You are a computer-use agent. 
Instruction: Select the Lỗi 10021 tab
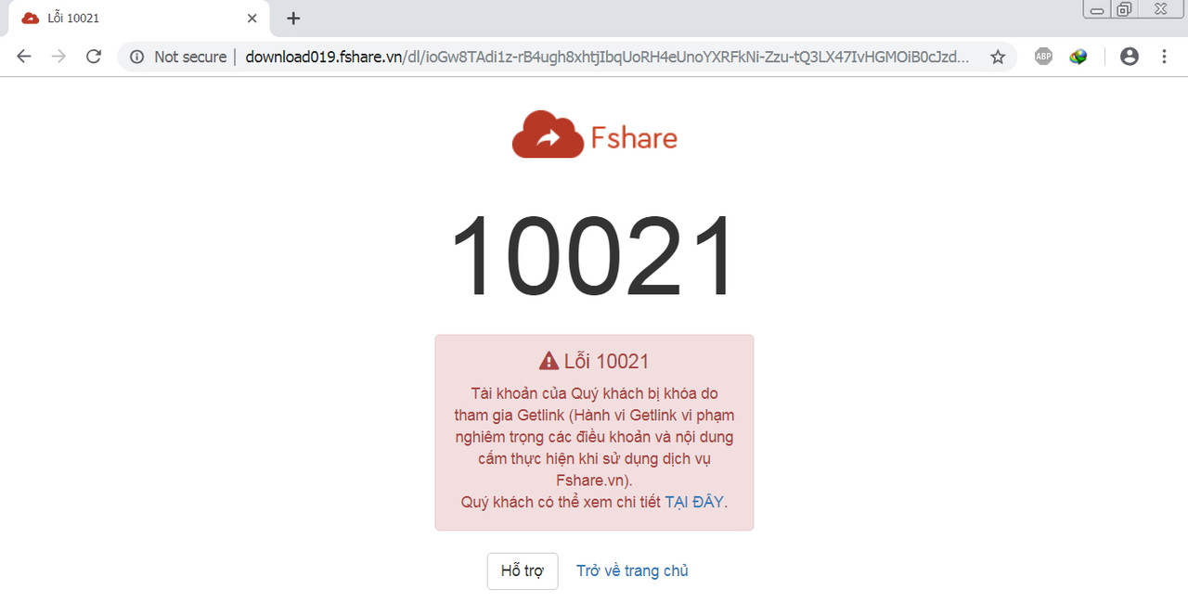[x=139, y=19]
